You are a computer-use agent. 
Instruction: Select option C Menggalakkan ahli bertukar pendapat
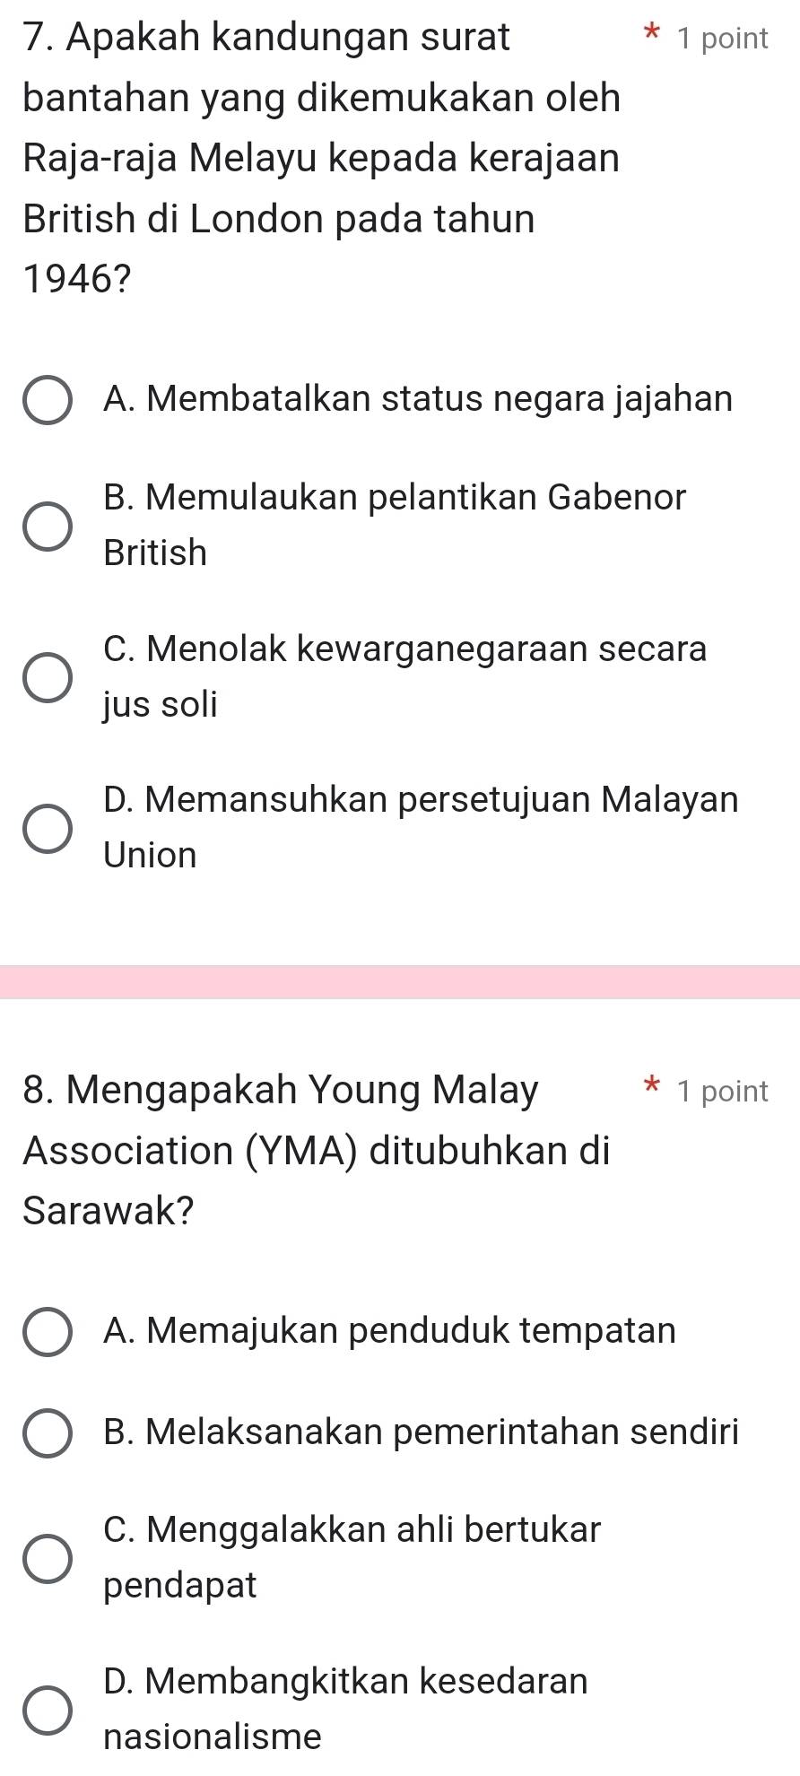[49, 1558]
